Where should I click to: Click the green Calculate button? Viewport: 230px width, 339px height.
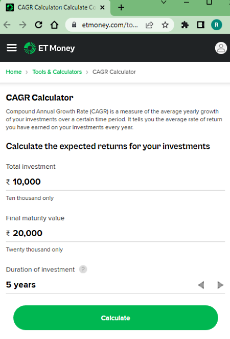116,318
